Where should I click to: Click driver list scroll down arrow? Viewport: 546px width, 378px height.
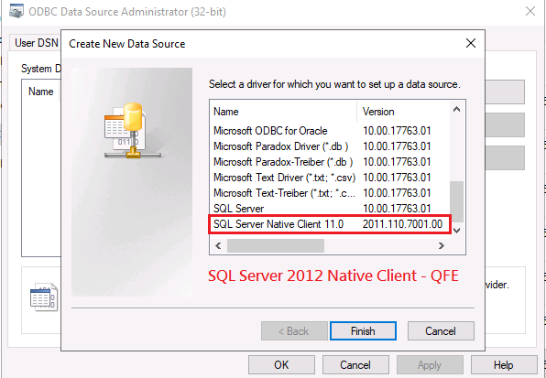[457, 230]
